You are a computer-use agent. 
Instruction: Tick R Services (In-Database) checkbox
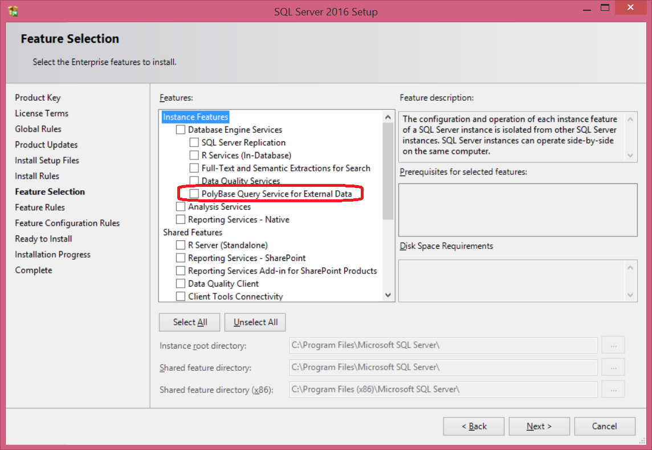[194, 156]
